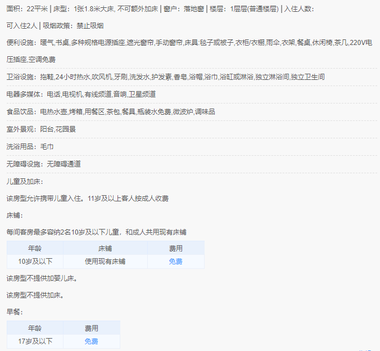Click the 床型：1张1.8米大床 text
This screenshot has width=380, height=351.
pyautogui.click(x=84, y=9)
